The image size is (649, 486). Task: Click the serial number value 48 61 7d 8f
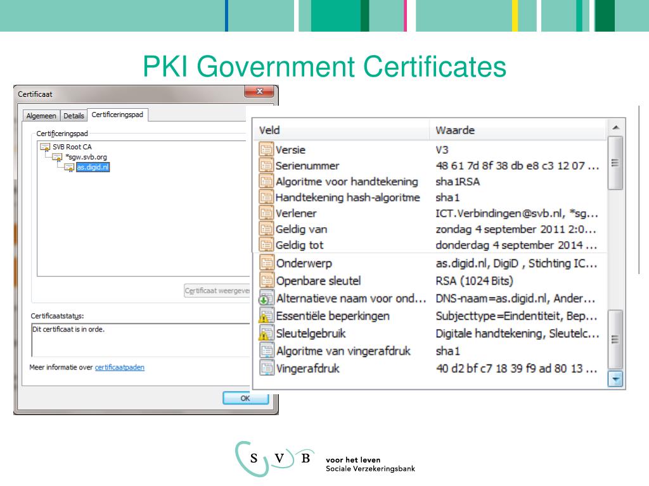517,166
